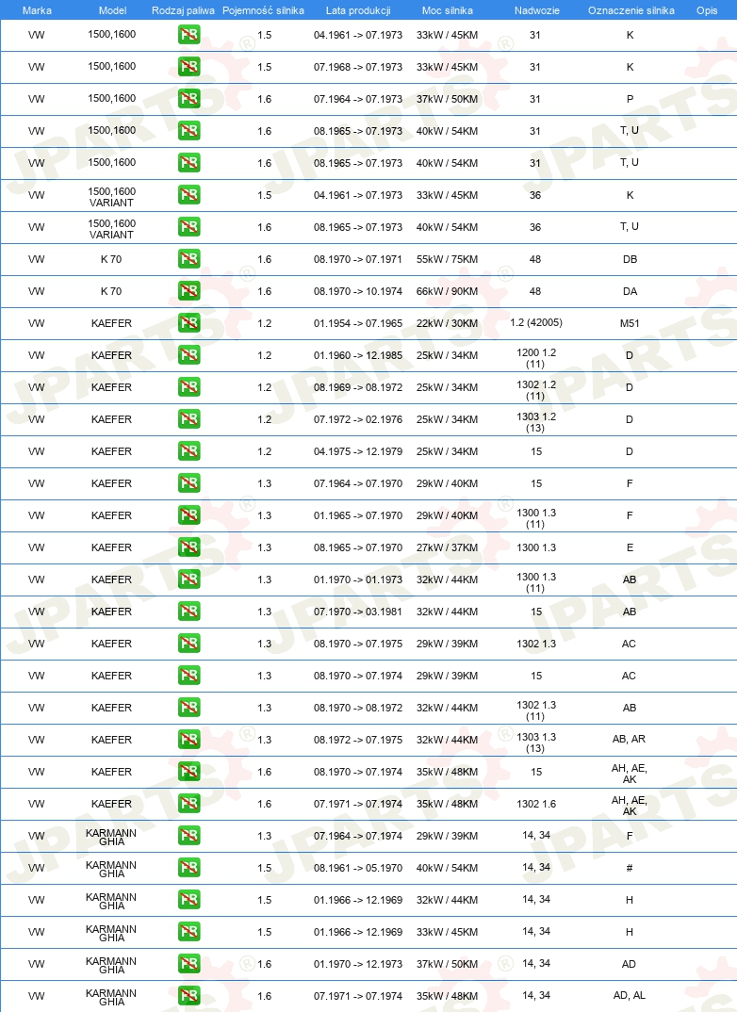Click fuel icon in KAEFER AB, AR row
This screenshot has width=737, height=1012.
189,739
